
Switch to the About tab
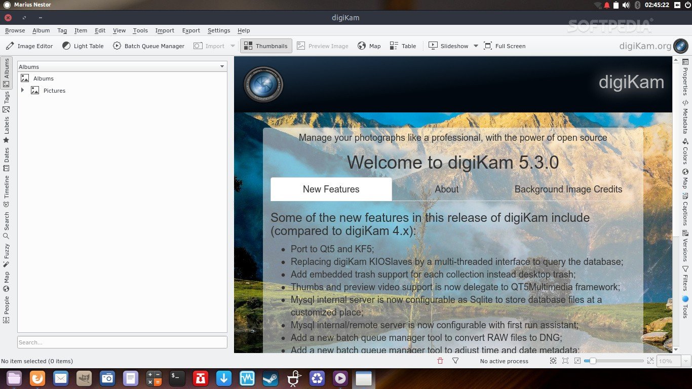pos(446,189)
